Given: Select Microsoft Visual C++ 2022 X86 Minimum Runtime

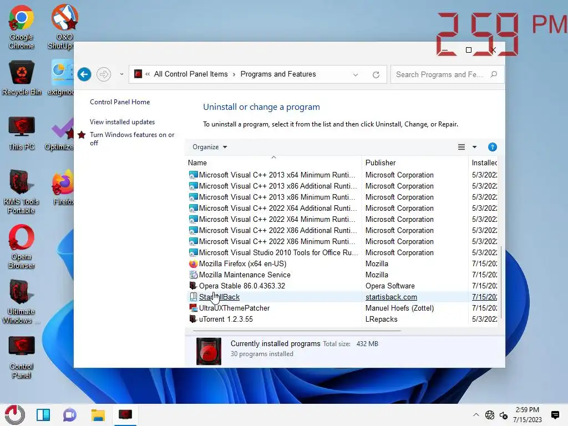Looking at the screenshot, I should click(x=277, y=242).
